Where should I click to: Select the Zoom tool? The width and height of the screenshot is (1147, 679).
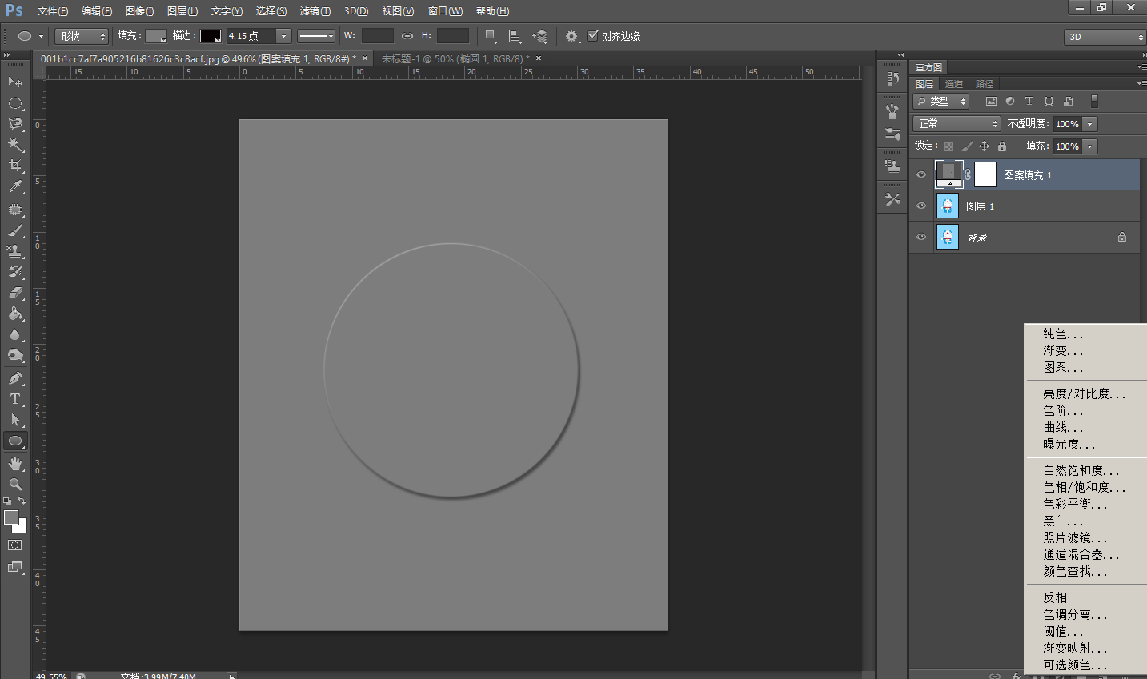coord(15,485)
